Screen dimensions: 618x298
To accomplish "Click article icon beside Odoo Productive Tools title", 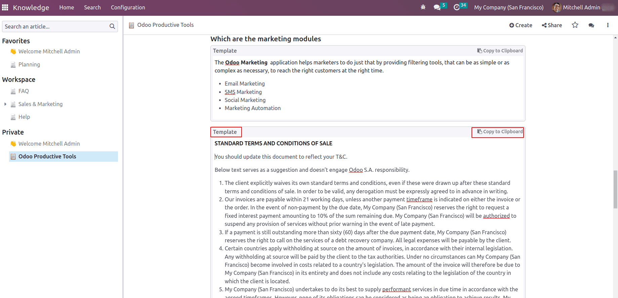I will pyautogui.click(x=131, y=25).
